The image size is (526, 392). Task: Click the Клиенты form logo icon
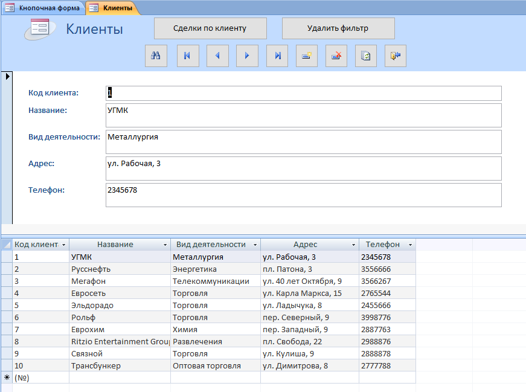(x=40, y=28)
